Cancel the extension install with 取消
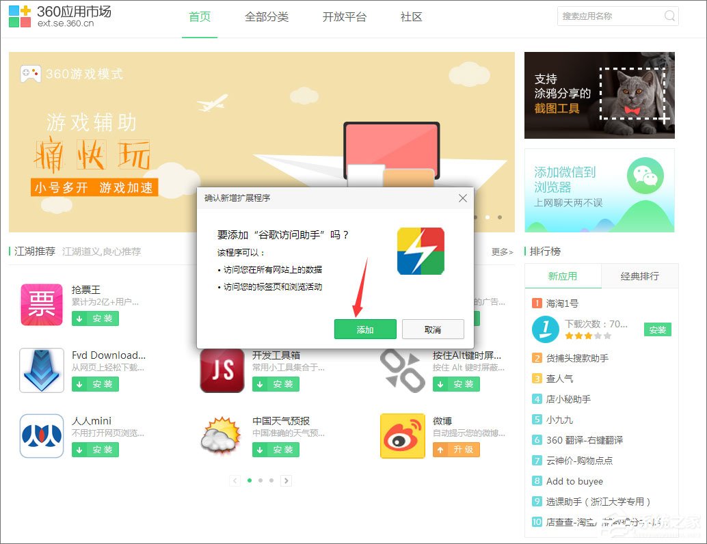707x544 pixels. [x=433, y=329]
